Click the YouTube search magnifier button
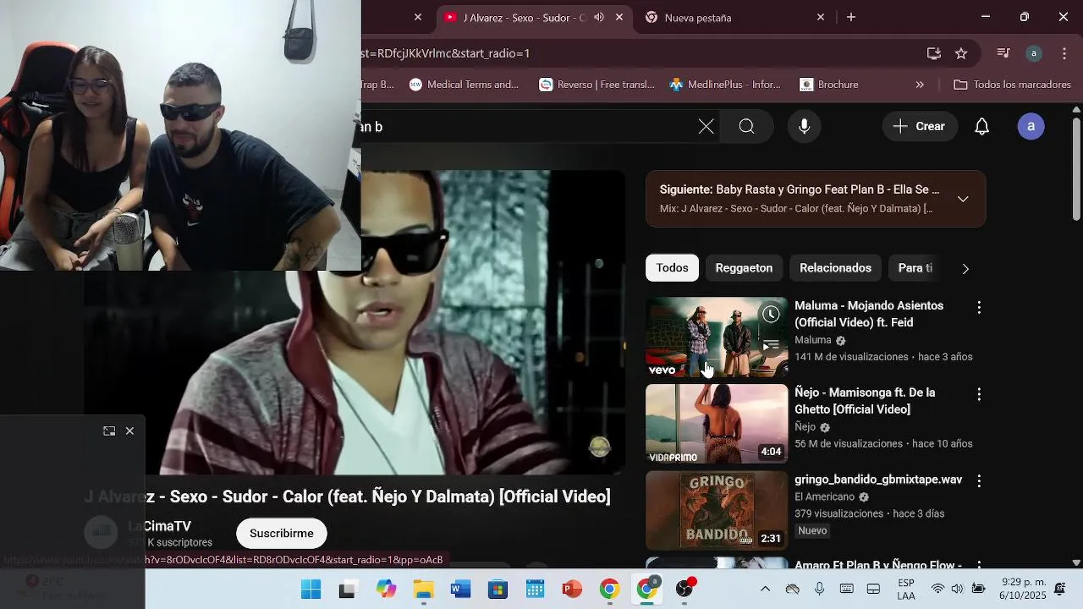This screenshot has width=1083, height=609. pos(746,127)
